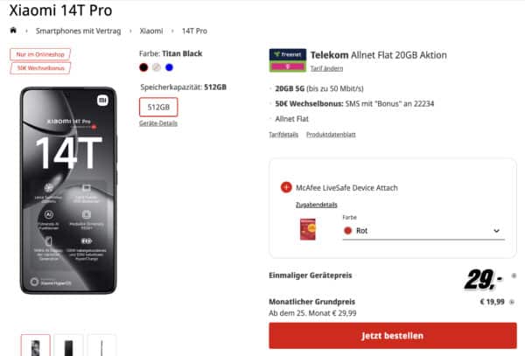
Task: Click the McAfee product box image
Action: coord(313,230)
